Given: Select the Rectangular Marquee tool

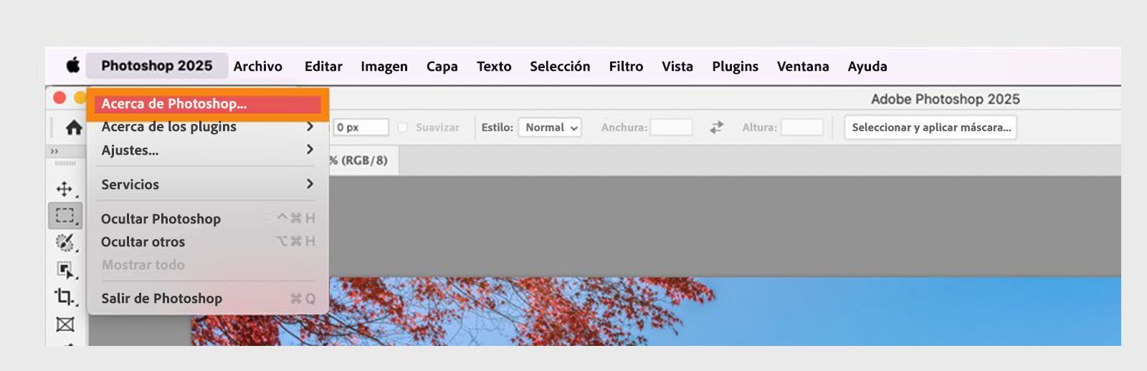Looking at the screenshot, I should pos(65,216).
